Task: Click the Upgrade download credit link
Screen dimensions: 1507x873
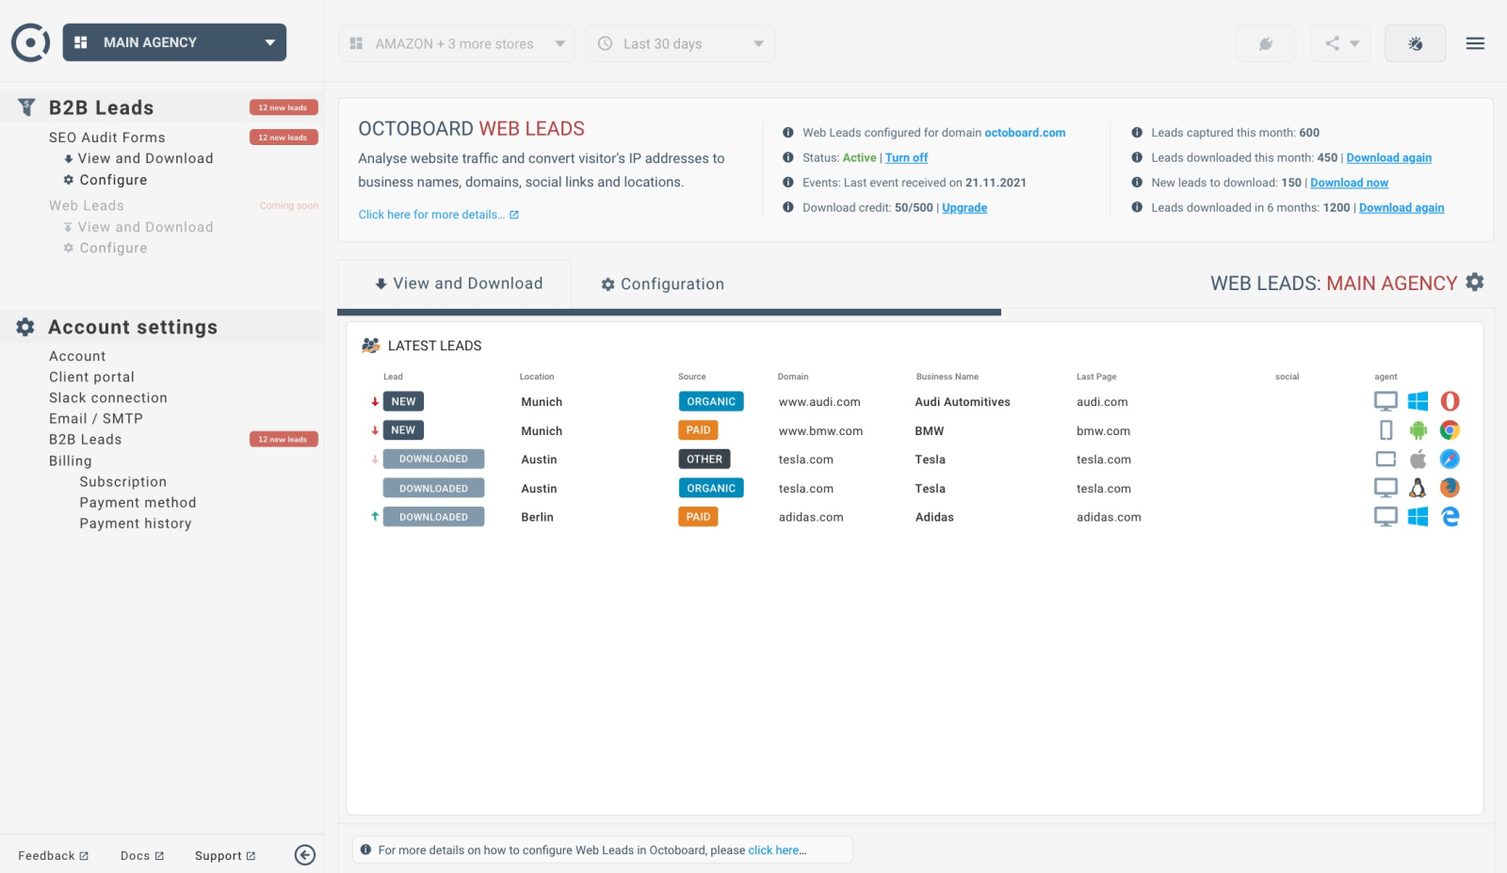Action: point(964,208)
